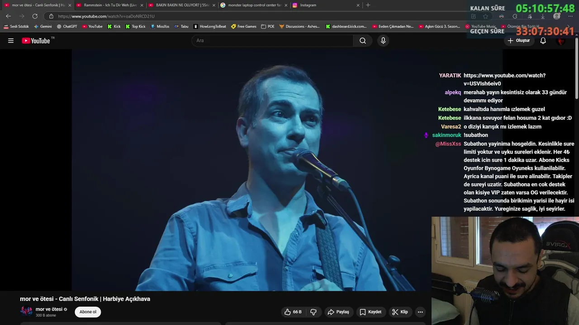The image size is (579, 325).
Task: Open the ChatGPT bookmark
Action: pos(67,27)
